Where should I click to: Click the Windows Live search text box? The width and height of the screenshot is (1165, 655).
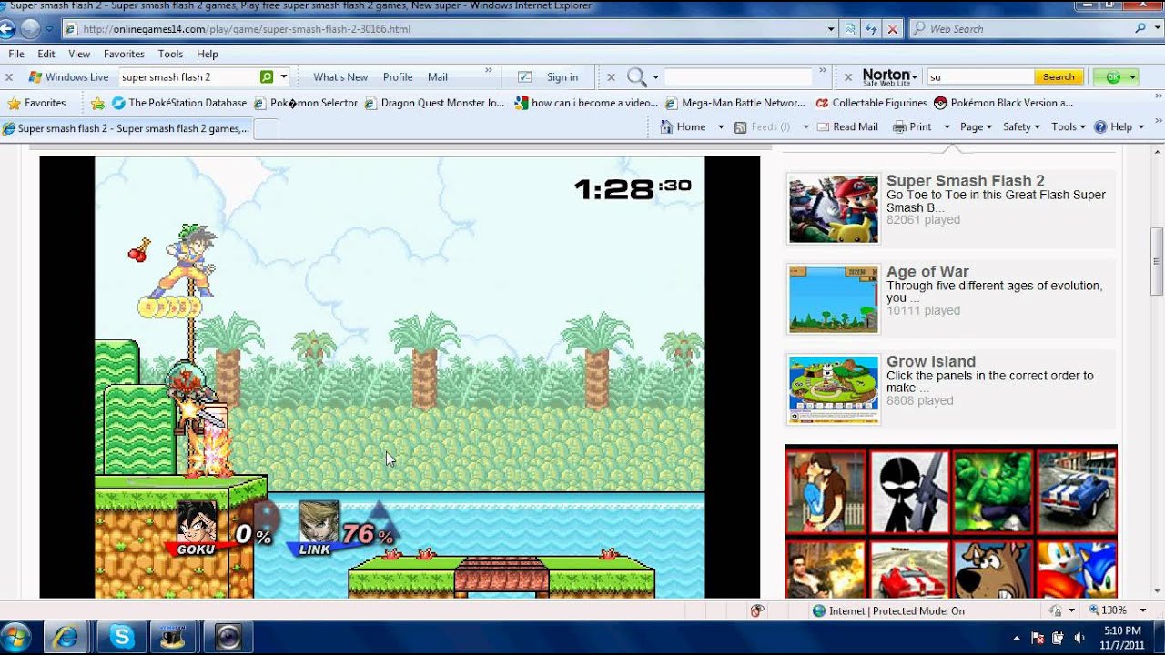pos(188,77)
